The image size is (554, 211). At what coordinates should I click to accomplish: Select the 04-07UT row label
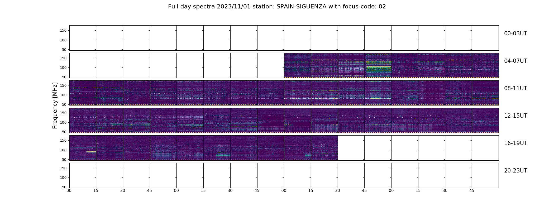(515, 61)
